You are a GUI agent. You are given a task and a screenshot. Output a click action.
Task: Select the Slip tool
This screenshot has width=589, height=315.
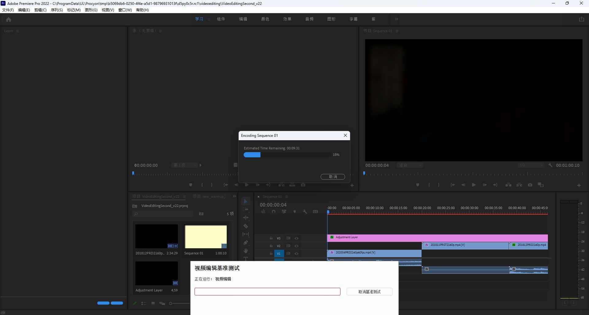click(x=246, y=234)
